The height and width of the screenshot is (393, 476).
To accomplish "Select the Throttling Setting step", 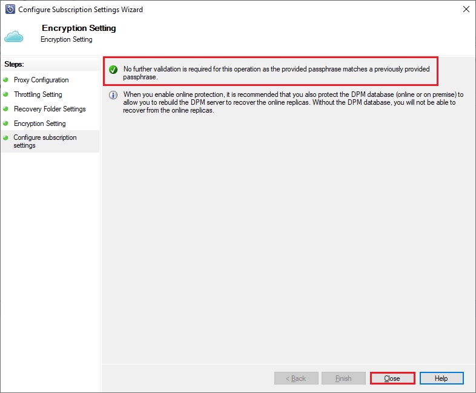I will point(38,94).
